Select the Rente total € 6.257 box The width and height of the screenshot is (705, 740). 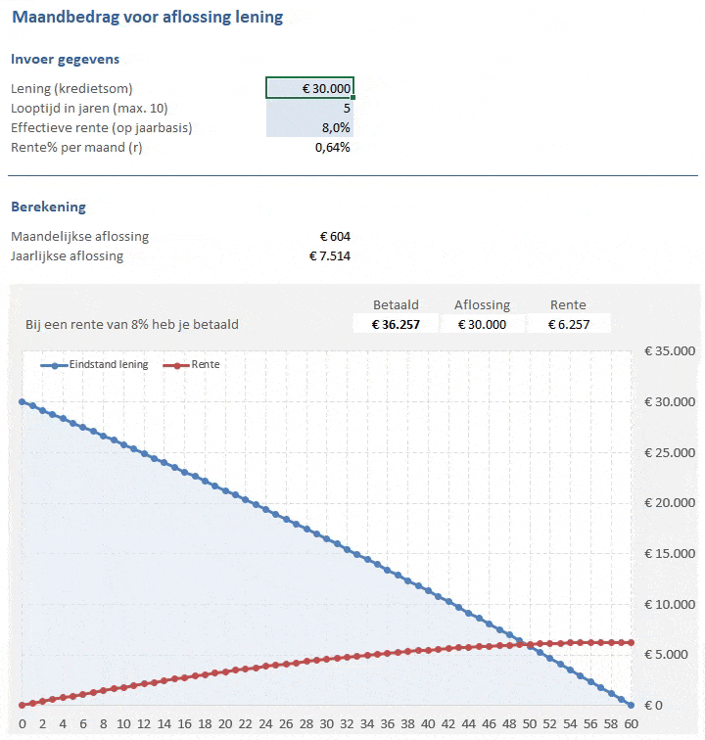[x=568, y=324]
